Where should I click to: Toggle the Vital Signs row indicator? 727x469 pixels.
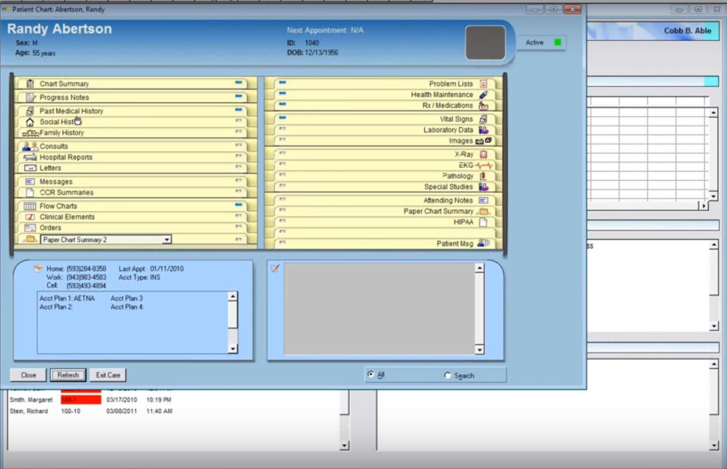pos(282,118)
